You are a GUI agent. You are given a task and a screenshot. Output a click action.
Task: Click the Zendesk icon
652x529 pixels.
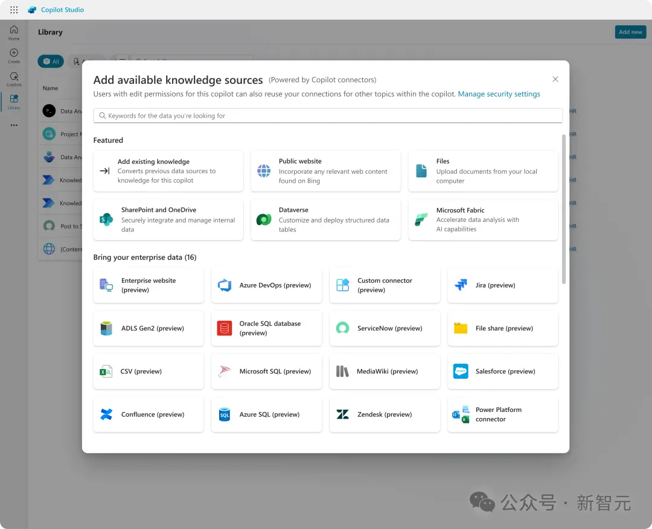tap(343, 414)
